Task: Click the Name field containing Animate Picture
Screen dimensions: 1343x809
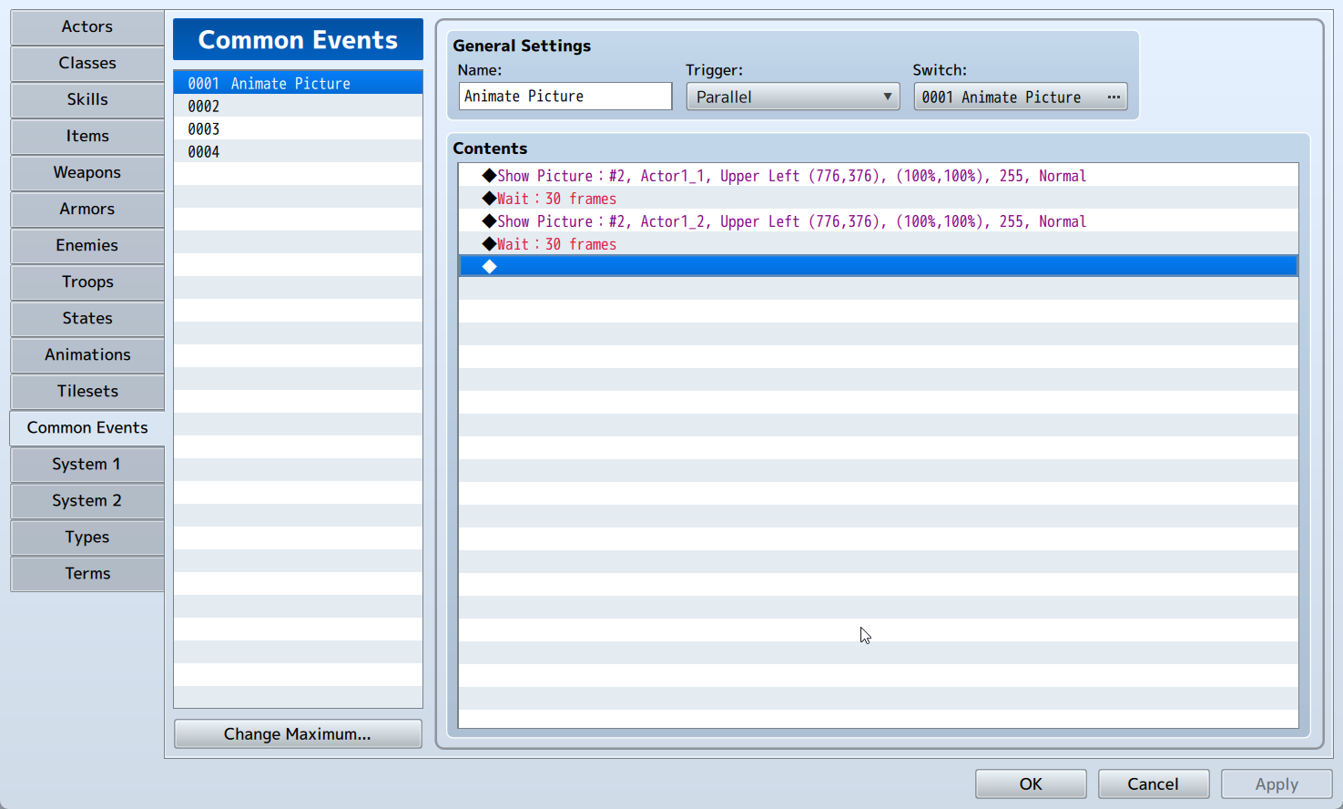Action: point(565,97)
